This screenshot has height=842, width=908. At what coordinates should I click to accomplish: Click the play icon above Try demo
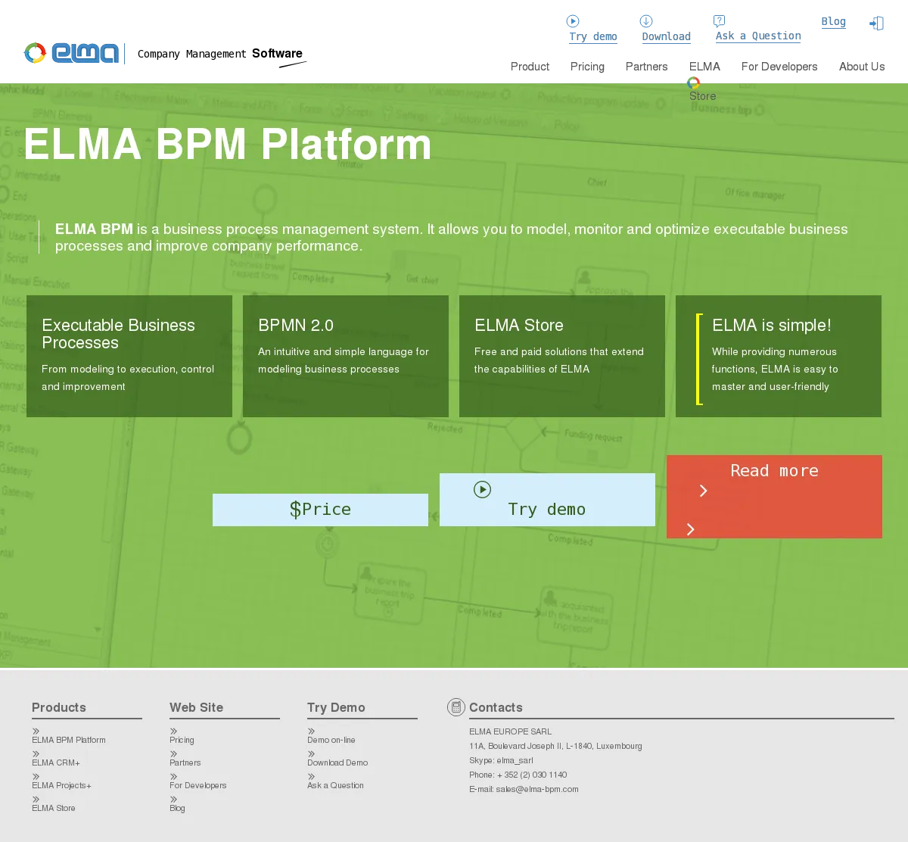[573, 21]
